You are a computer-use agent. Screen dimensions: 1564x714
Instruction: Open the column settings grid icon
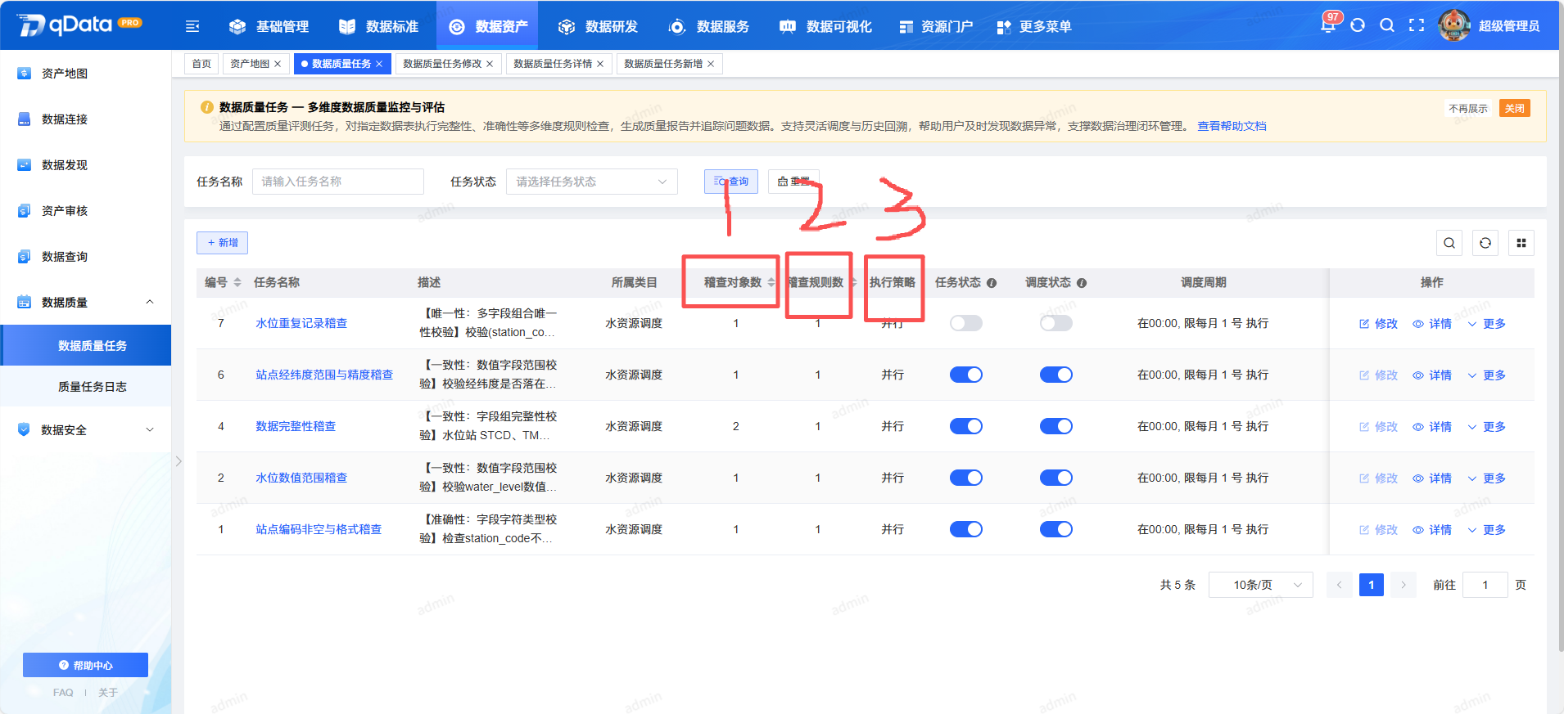coord(1521,243)
